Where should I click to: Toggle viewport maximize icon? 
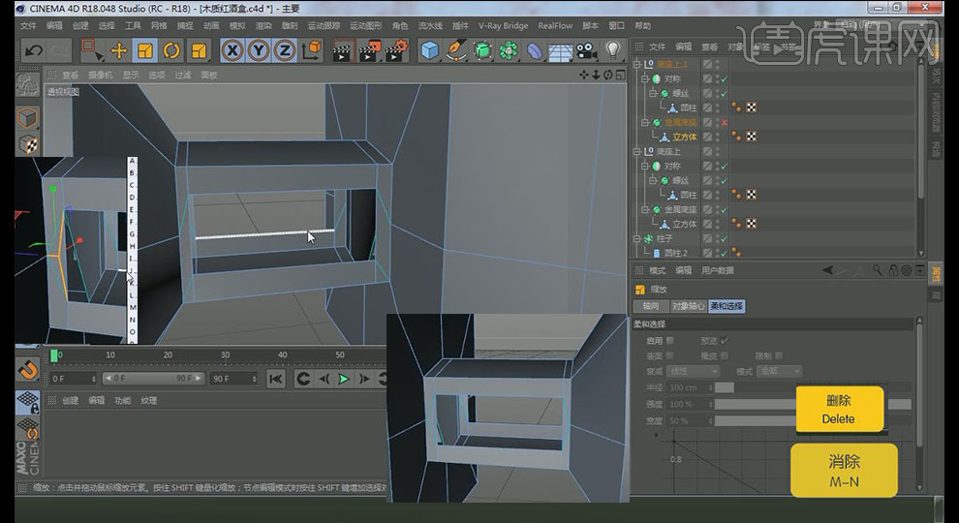tap(620, 75)
